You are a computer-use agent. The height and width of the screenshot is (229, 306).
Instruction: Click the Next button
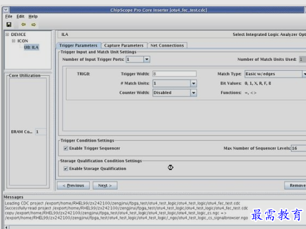pos(105,185)
